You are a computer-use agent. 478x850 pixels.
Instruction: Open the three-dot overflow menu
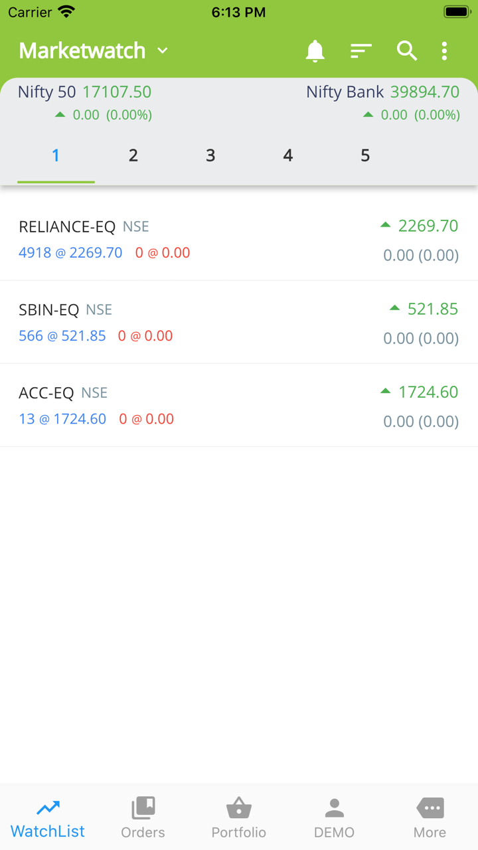click(444, 51)
